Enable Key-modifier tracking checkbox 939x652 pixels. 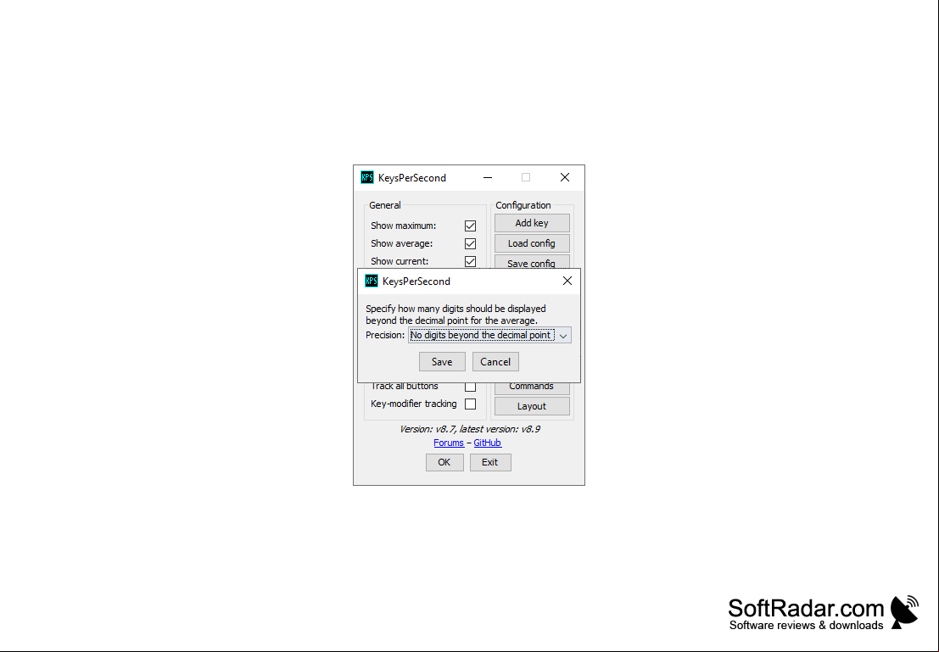click(x=470, y=404)
